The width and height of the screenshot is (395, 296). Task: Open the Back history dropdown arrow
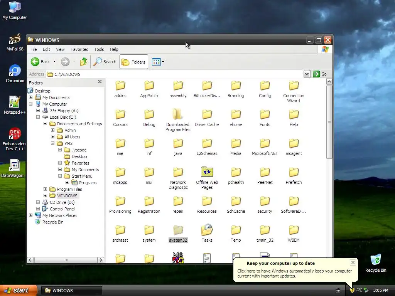click(54, 62)
